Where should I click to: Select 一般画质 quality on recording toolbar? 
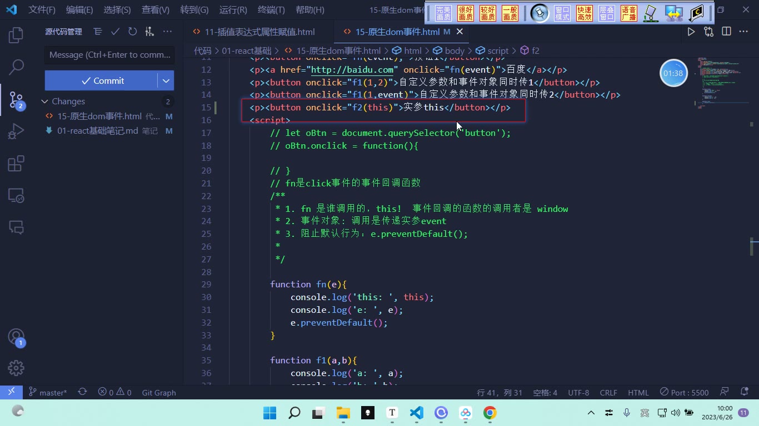[510, 13]
